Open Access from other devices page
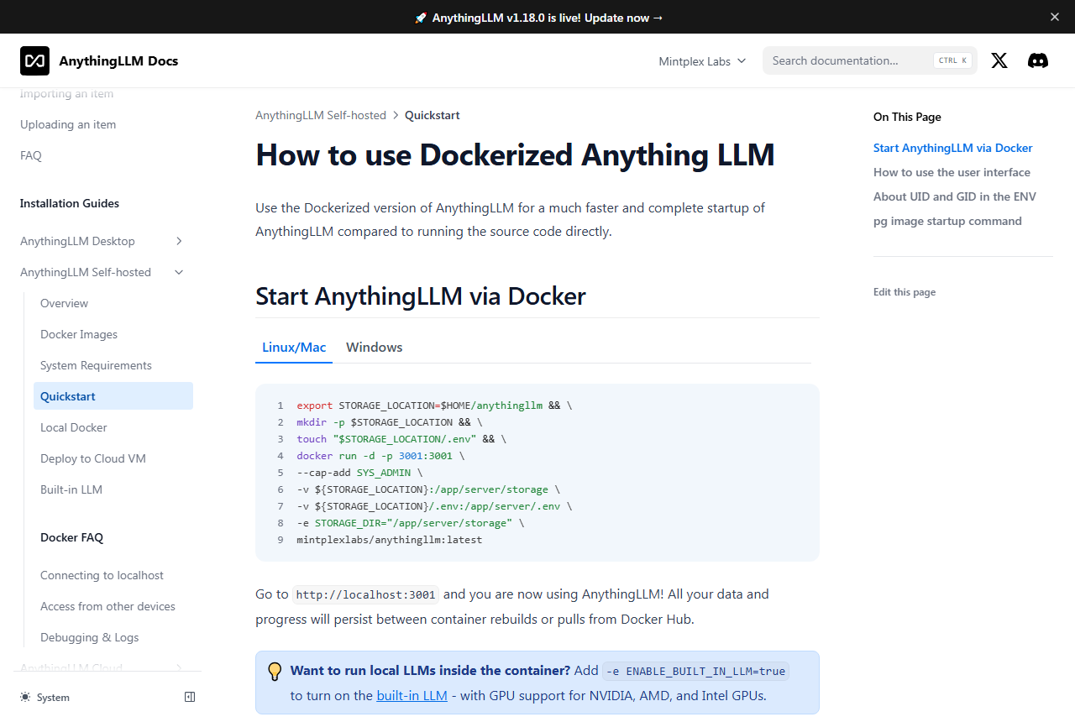This screenshot has height=722, width=1075. tap(113, 606)
